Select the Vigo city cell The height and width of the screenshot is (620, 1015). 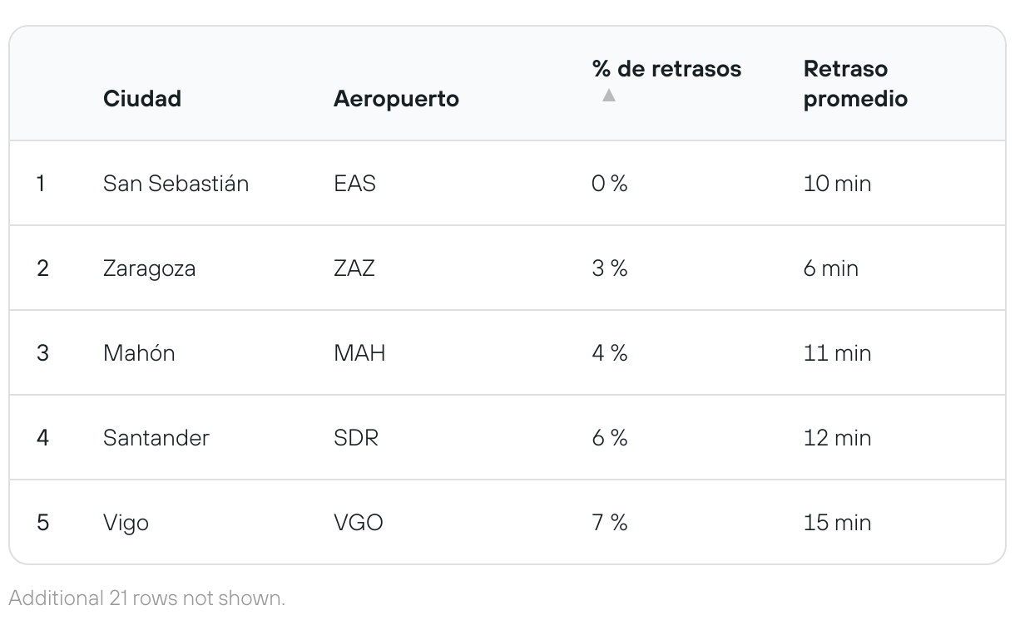pyautogui.click(x=126, y=523)
